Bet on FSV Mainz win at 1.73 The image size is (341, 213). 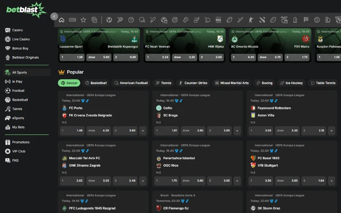297,58
